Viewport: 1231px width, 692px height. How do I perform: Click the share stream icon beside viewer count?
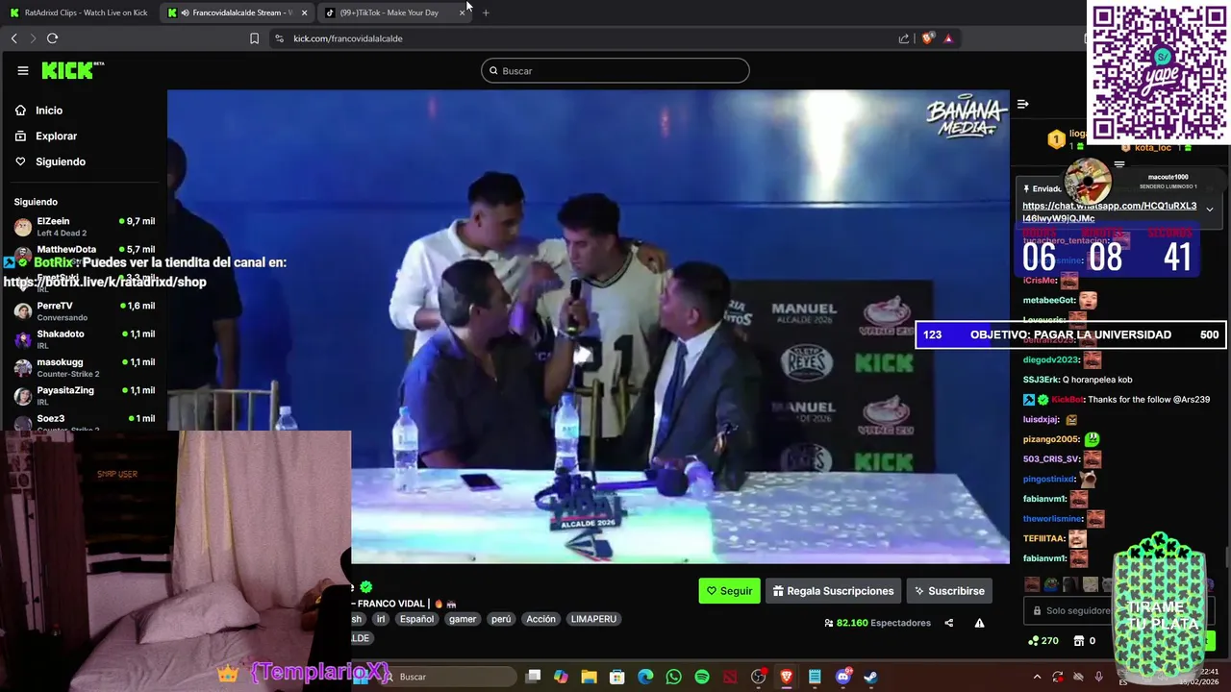(x=948, y=623)
